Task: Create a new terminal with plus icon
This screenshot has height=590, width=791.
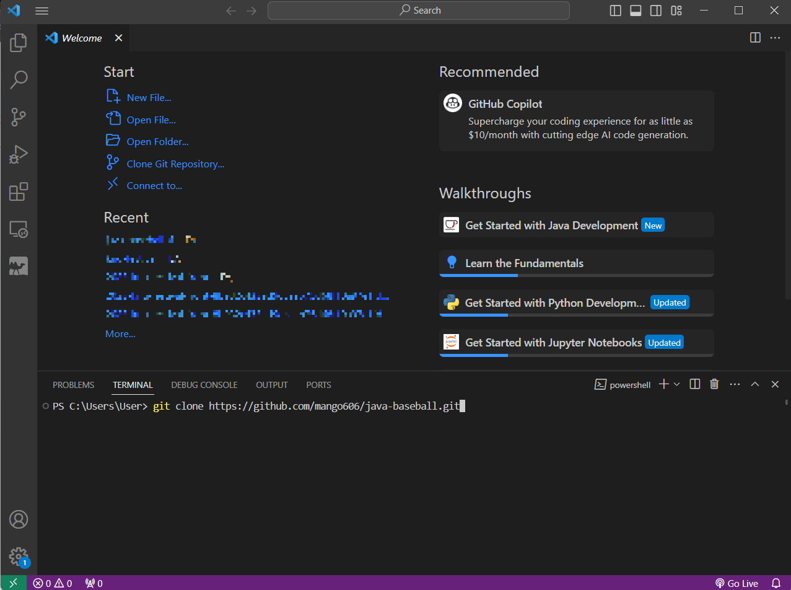Action: click(663, 384)
